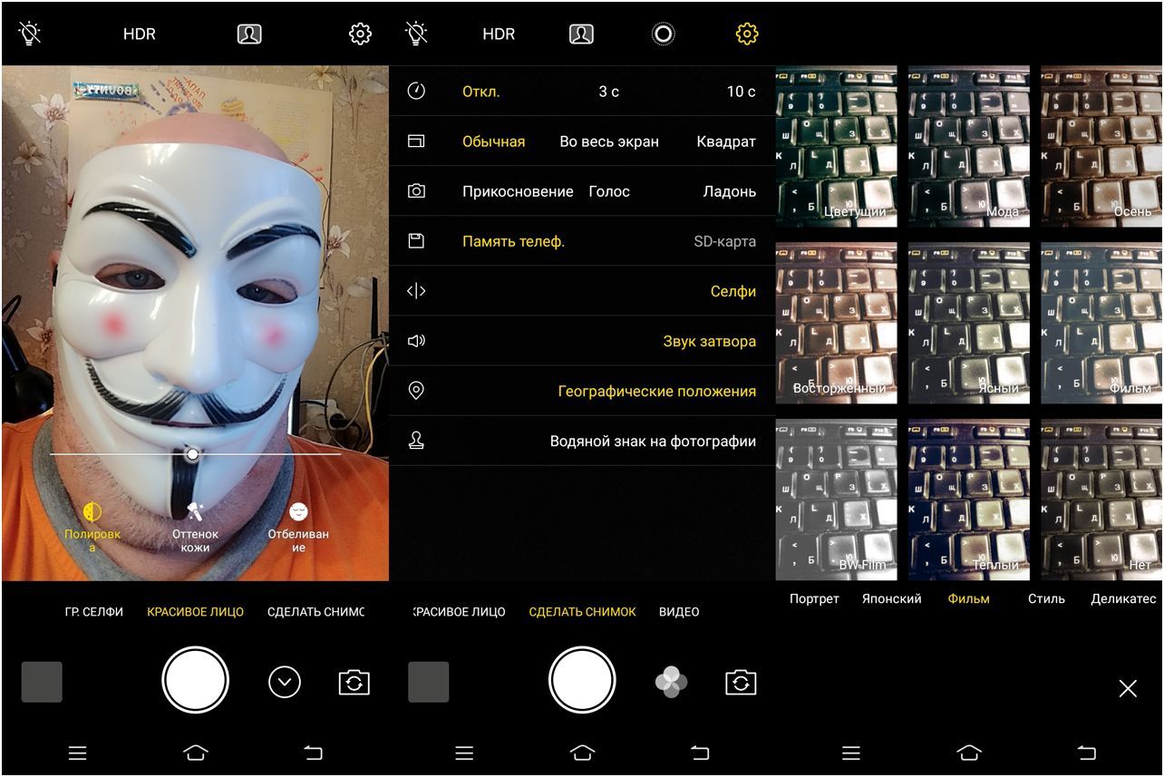
Task: Select the skin tone (Оттенок кожи) icon
Action: (195, 513)
